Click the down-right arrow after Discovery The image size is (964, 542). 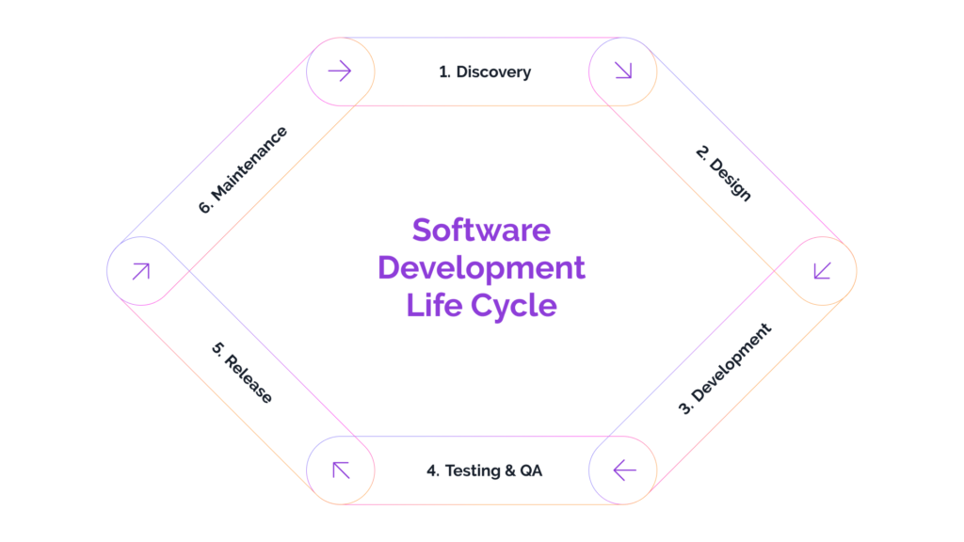[622, 72]
